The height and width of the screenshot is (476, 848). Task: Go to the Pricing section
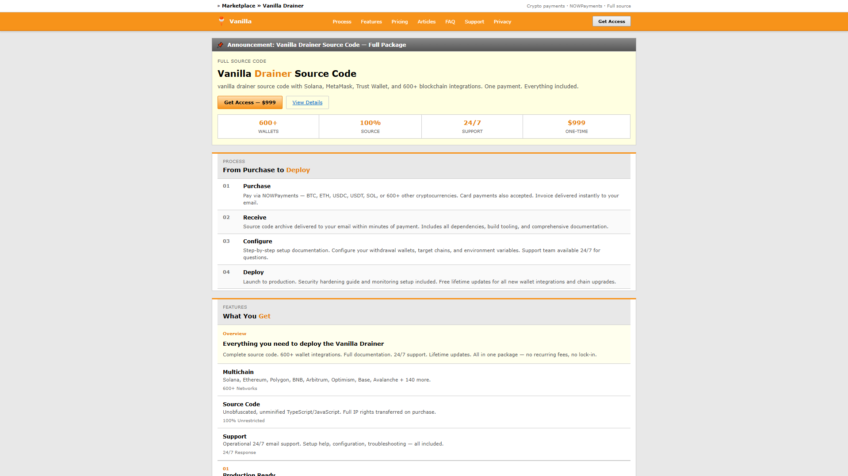coord(399,22)
